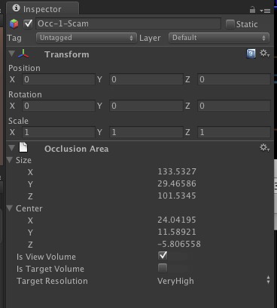Image resolution: width=277 pixels, height=308 pixels.
Task: Click the Rotation Z field
Action: pyautogui.click(x=234, y=106)
